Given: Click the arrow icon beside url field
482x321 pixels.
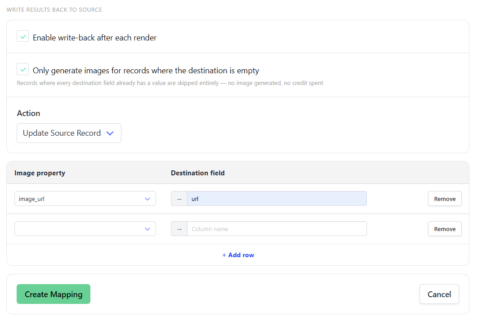Looking at the screenshot, I should (x=179, y=199).
